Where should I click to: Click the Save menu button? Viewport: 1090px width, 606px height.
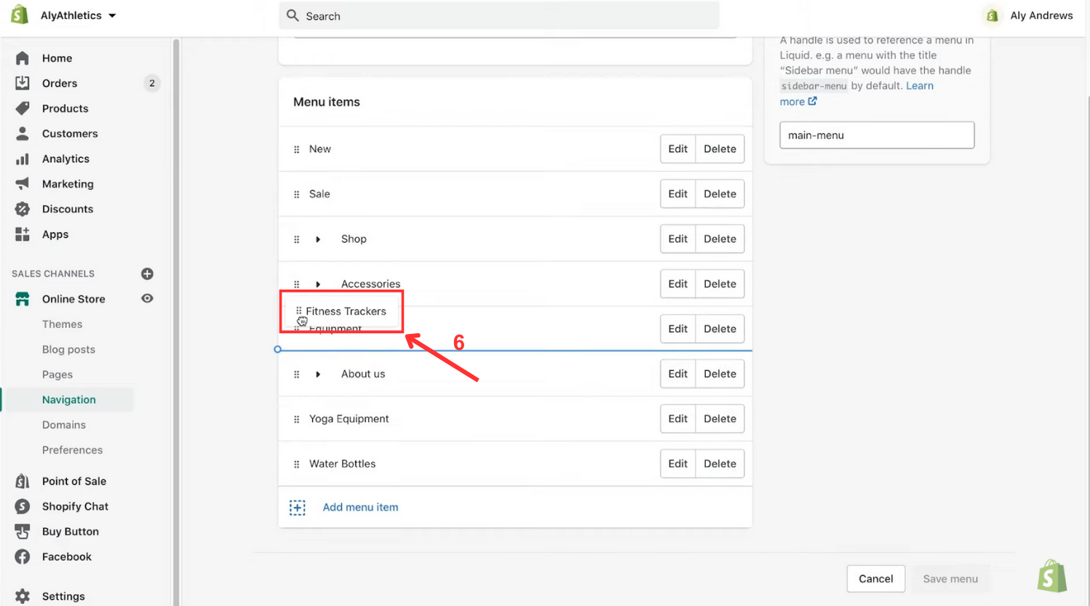pos(950,579)
